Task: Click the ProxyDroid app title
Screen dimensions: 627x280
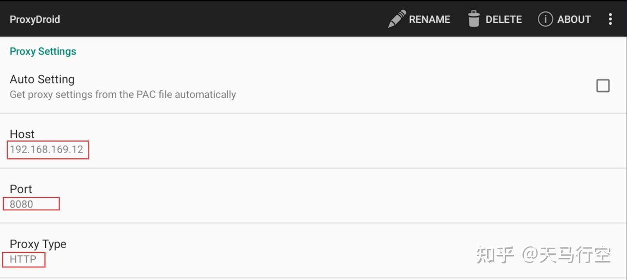Action: tap(35, 20)
